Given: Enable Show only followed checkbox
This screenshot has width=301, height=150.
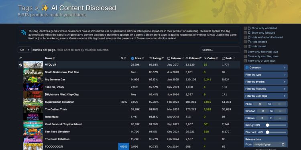Looking at the screenshot, I should [245, 33].
